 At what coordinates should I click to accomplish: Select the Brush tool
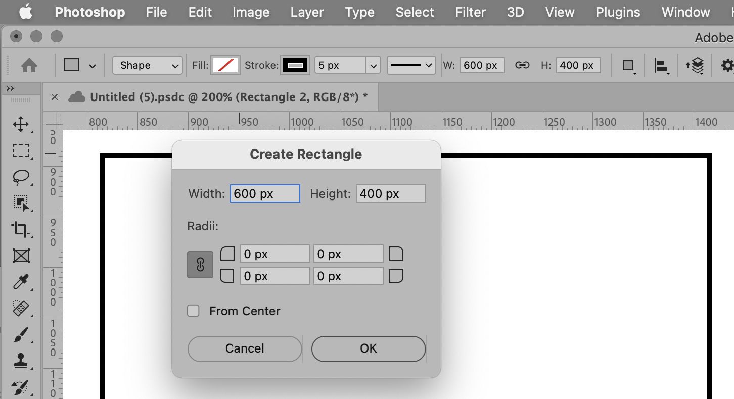click(21, 335)
